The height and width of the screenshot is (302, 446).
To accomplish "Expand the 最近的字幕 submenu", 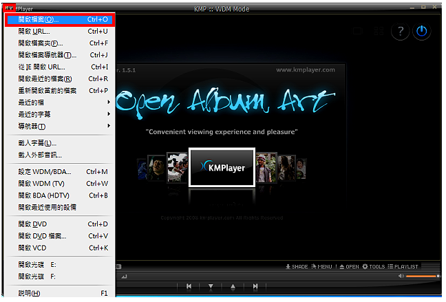I will tap(60, 114).
